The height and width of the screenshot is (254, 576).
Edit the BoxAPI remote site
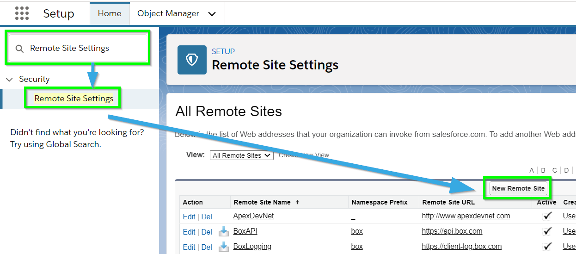[189, 232]
